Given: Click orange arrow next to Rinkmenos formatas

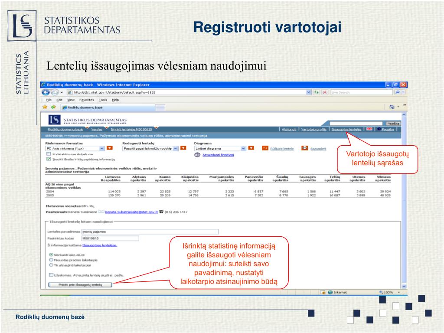Looking at the screenshot, I should (x=110, y=148).
